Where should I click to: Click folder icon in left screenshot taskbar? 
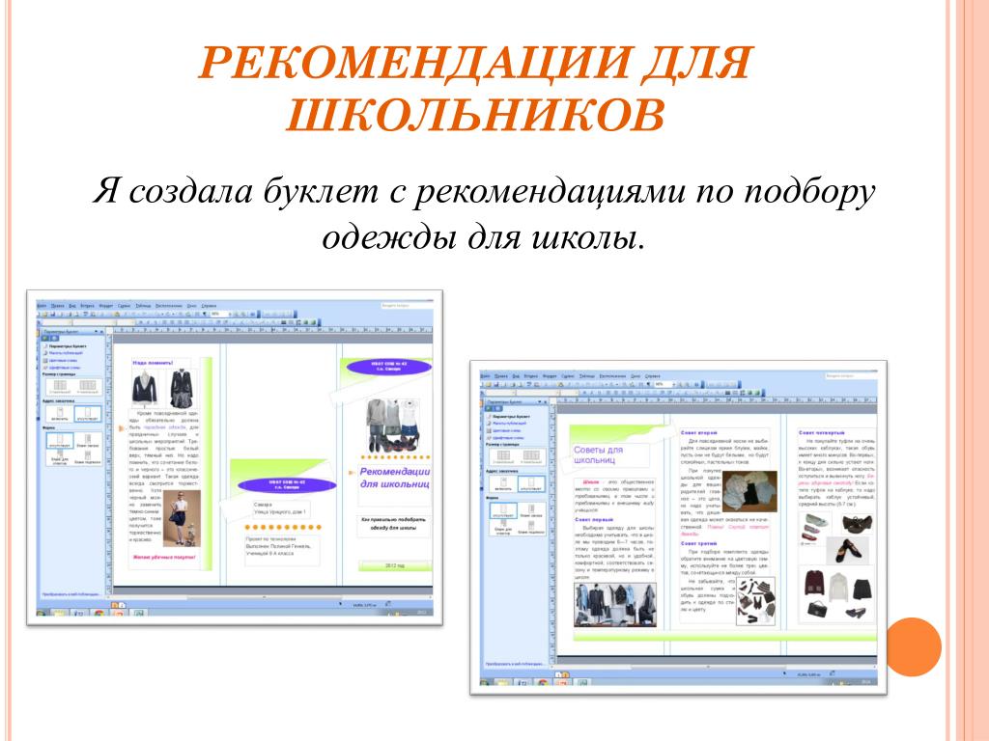click(59, 614)
